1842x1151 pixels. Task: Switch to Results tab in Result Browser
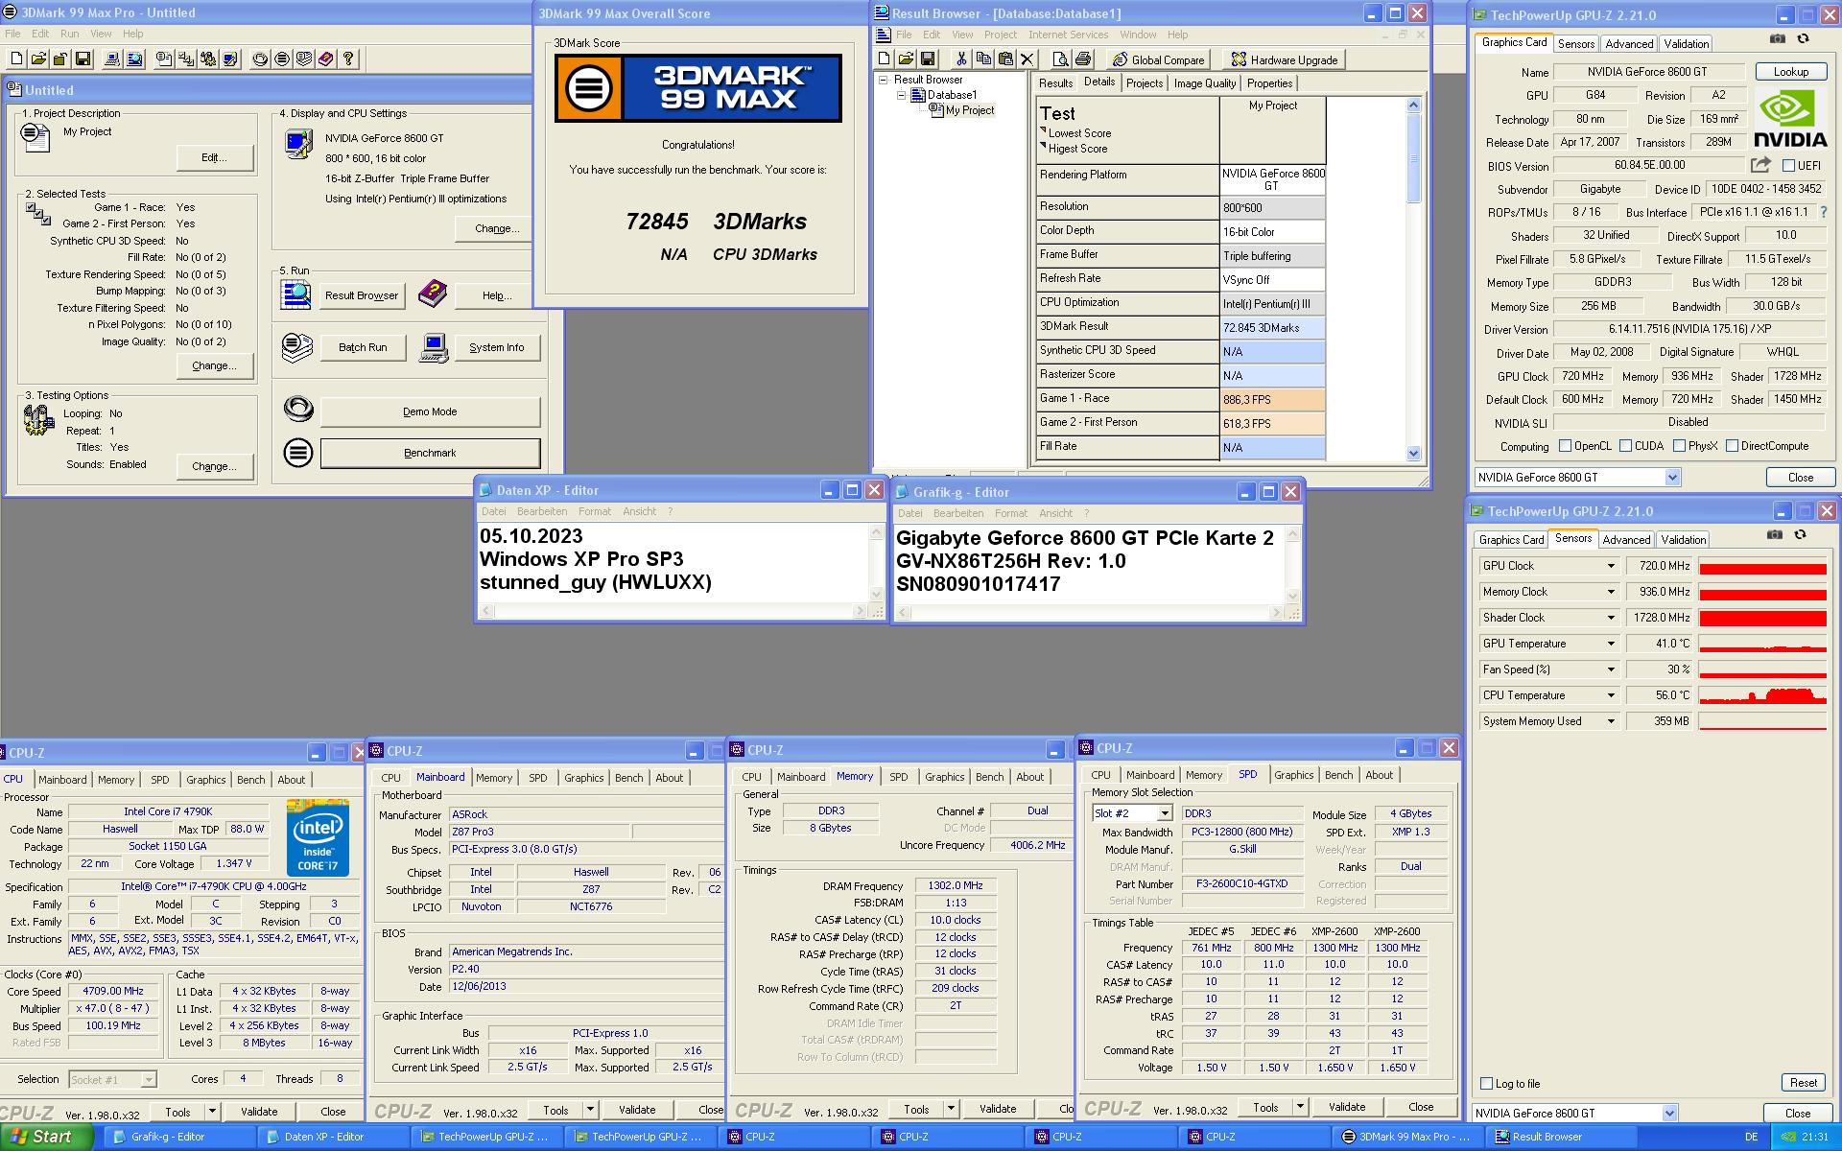point(1055,83)
